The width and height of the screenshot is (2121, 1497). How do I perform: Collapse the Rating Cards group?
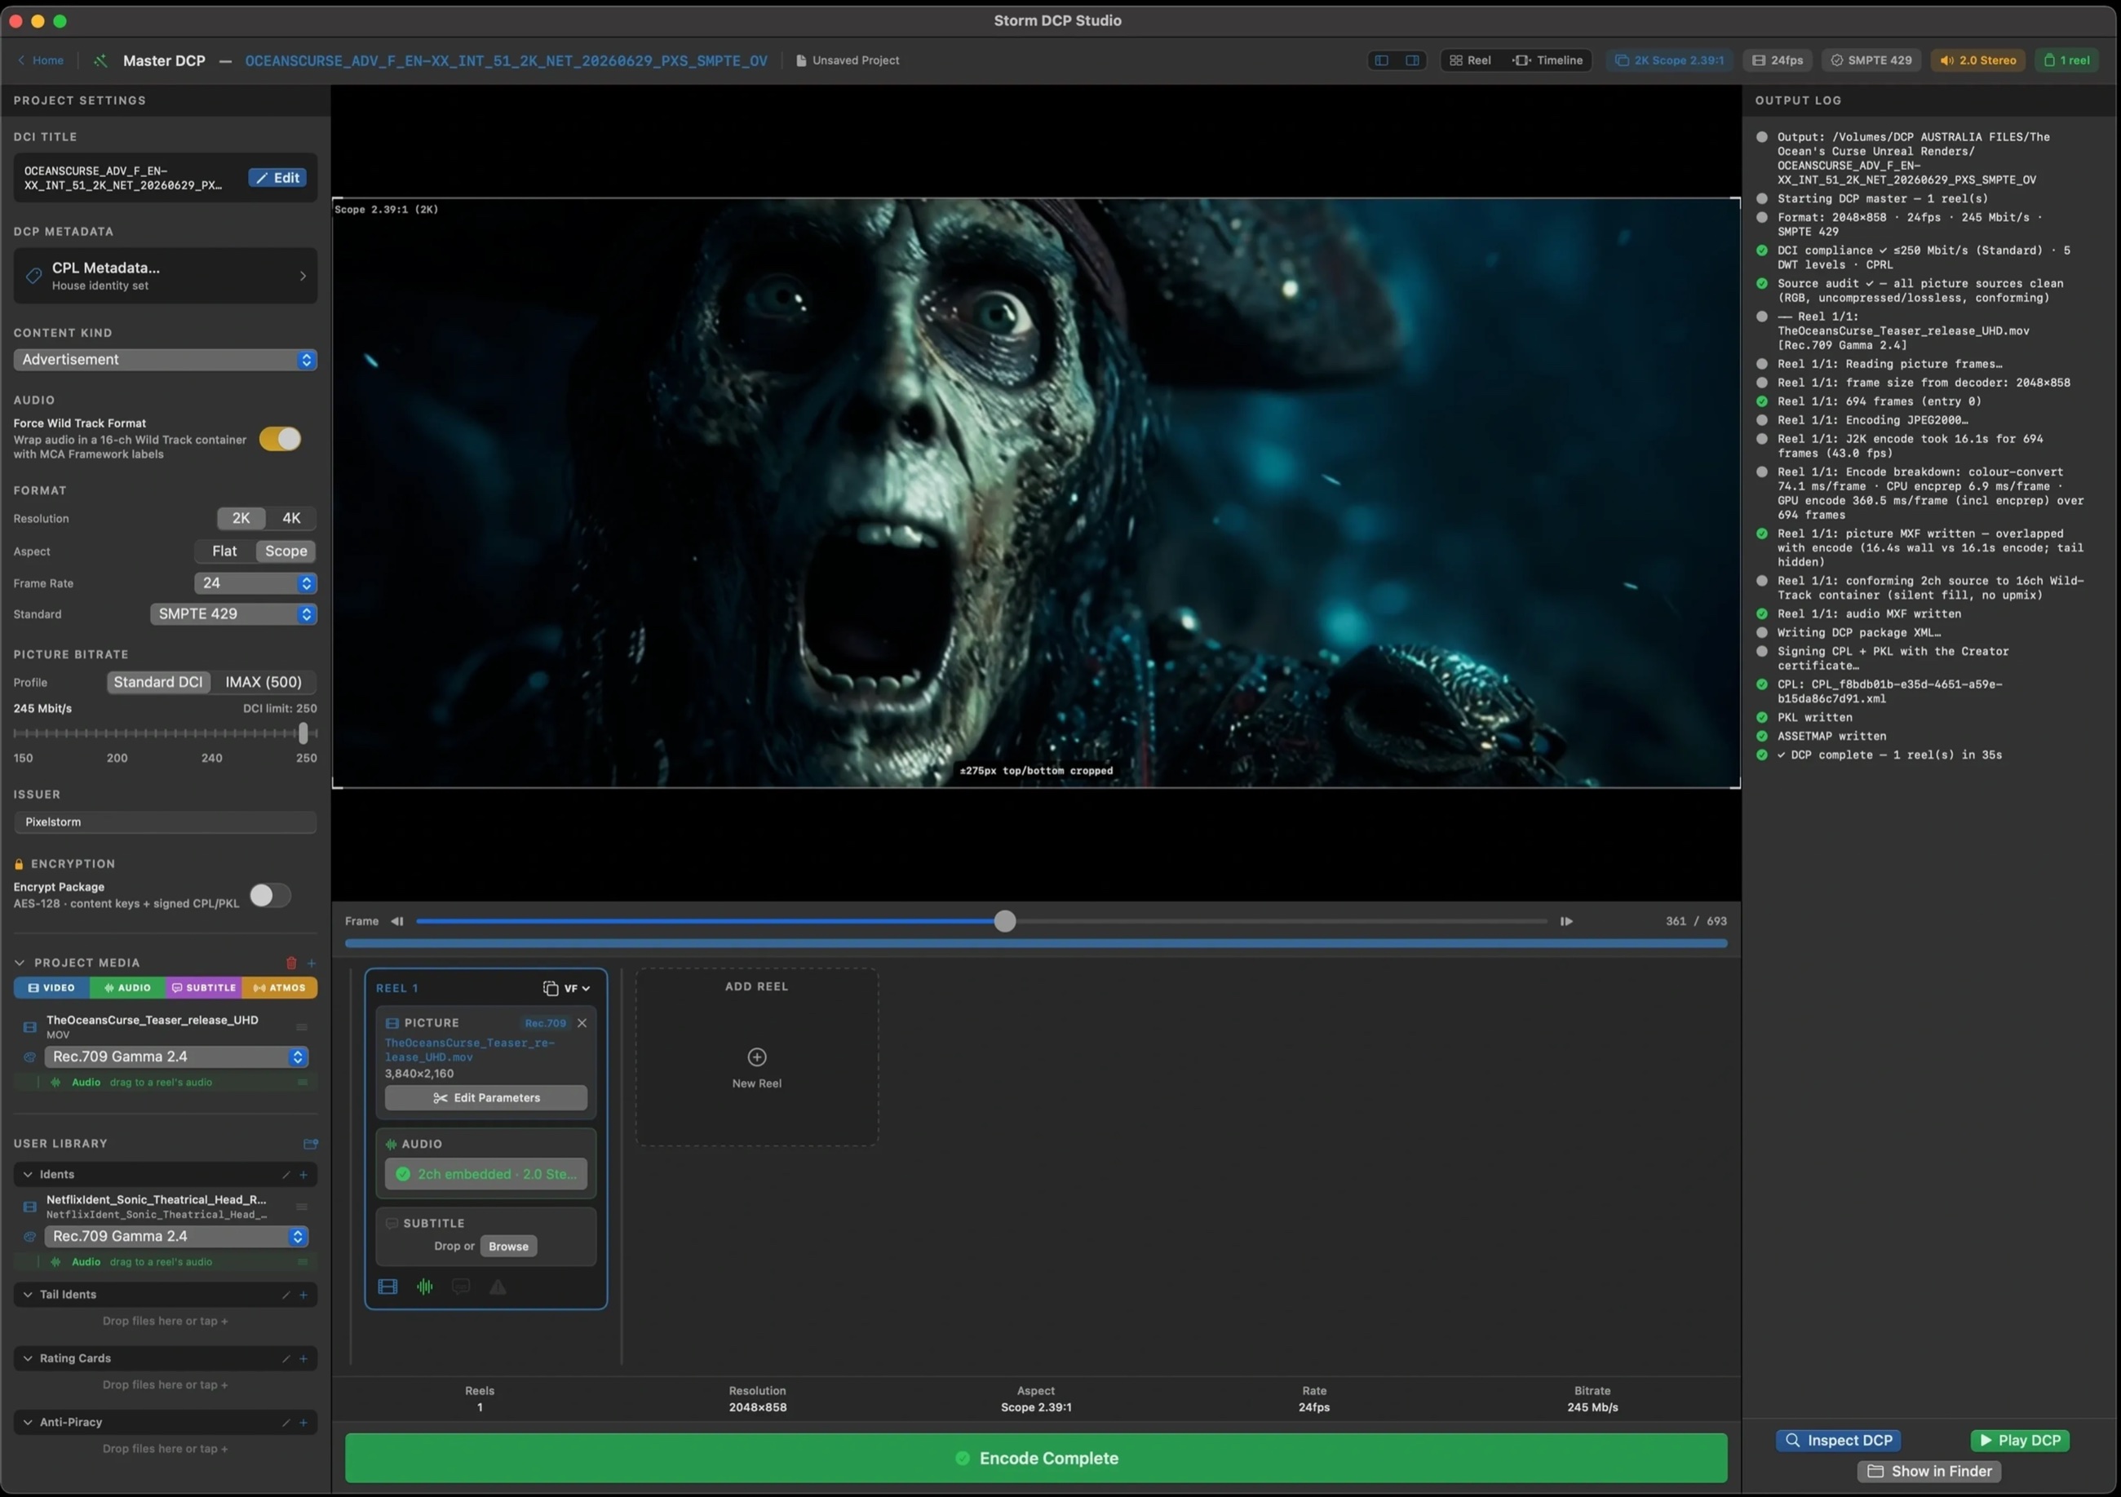(x=28, y=1358)
